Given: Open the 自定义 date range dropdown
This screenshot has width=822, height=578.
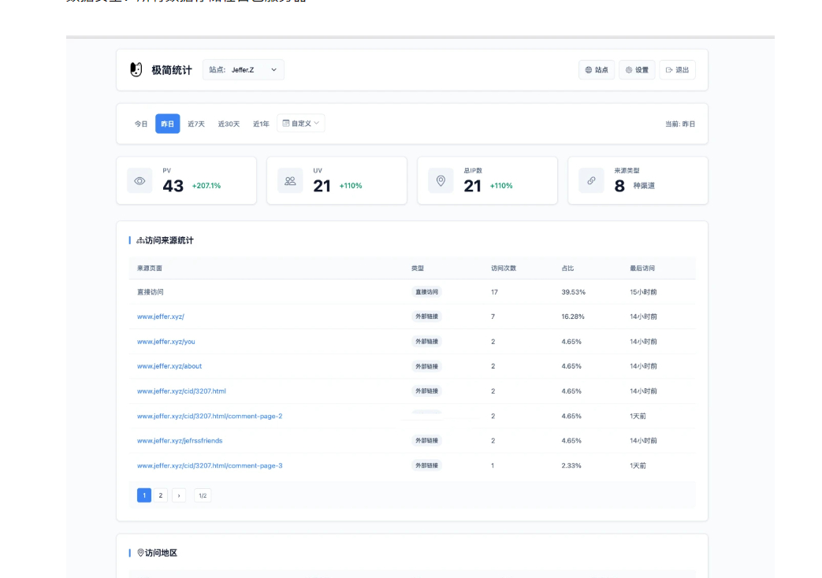Looking at the screenshot, I should point(301,123).
